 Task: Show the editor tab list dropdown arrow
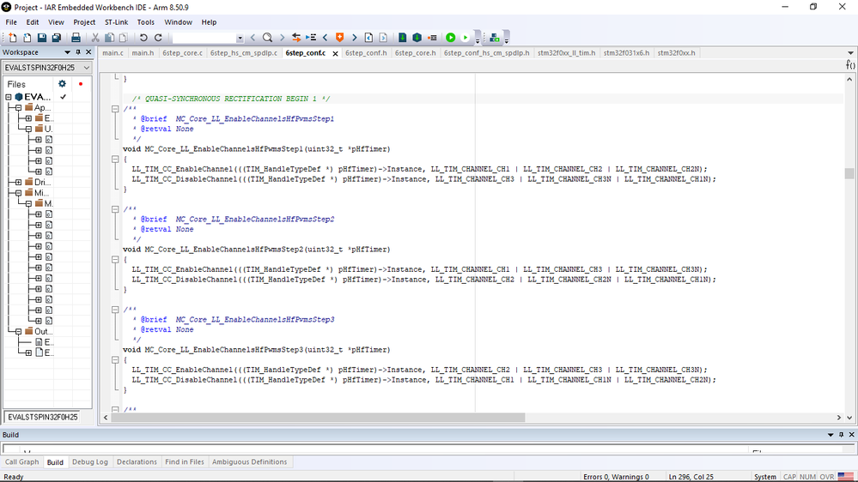tap(850, 53)
